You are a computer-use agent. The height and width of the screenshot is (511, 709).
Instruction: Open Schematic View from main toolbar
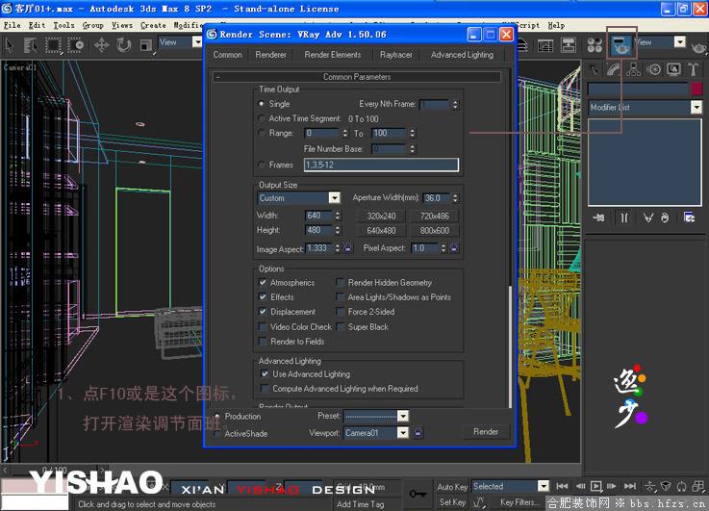coord(568,45)
